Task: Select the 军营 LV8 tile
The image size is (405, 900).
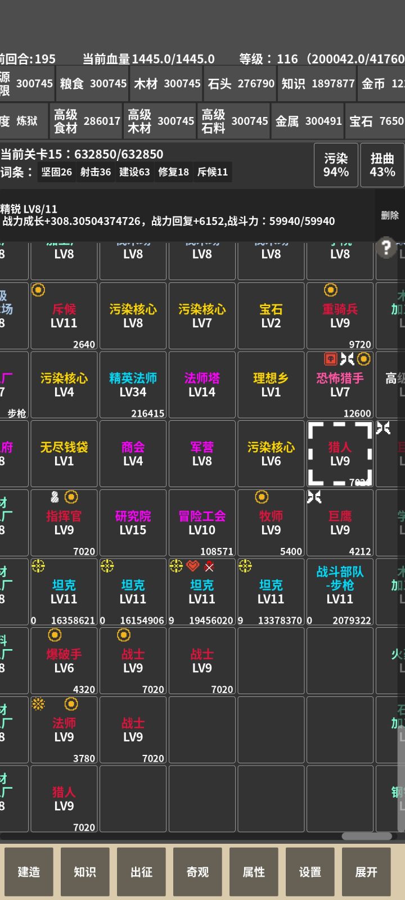Action: [x=202, y=454]
